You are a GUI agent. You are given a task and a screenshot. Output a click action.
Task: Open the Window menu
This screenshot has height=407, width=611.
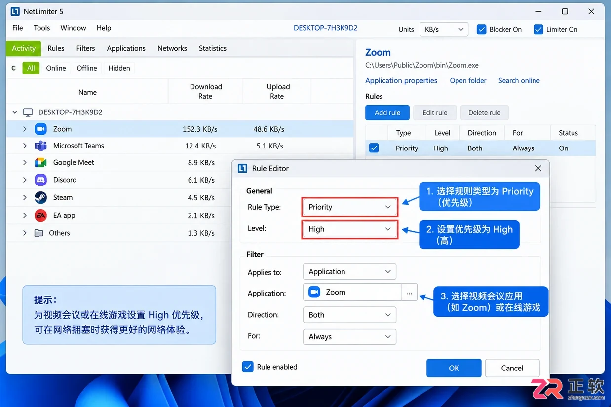73,28
